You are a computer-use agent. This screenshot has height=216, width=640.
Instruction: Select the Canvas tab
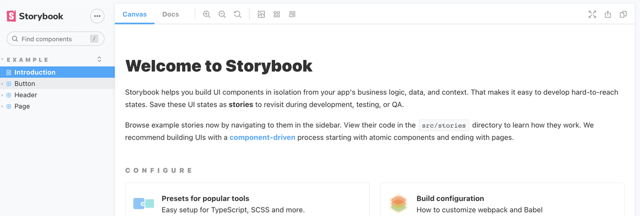[134, 14]
